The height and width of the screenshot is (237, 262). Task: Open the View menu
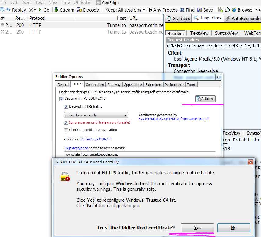pos(53,2)
